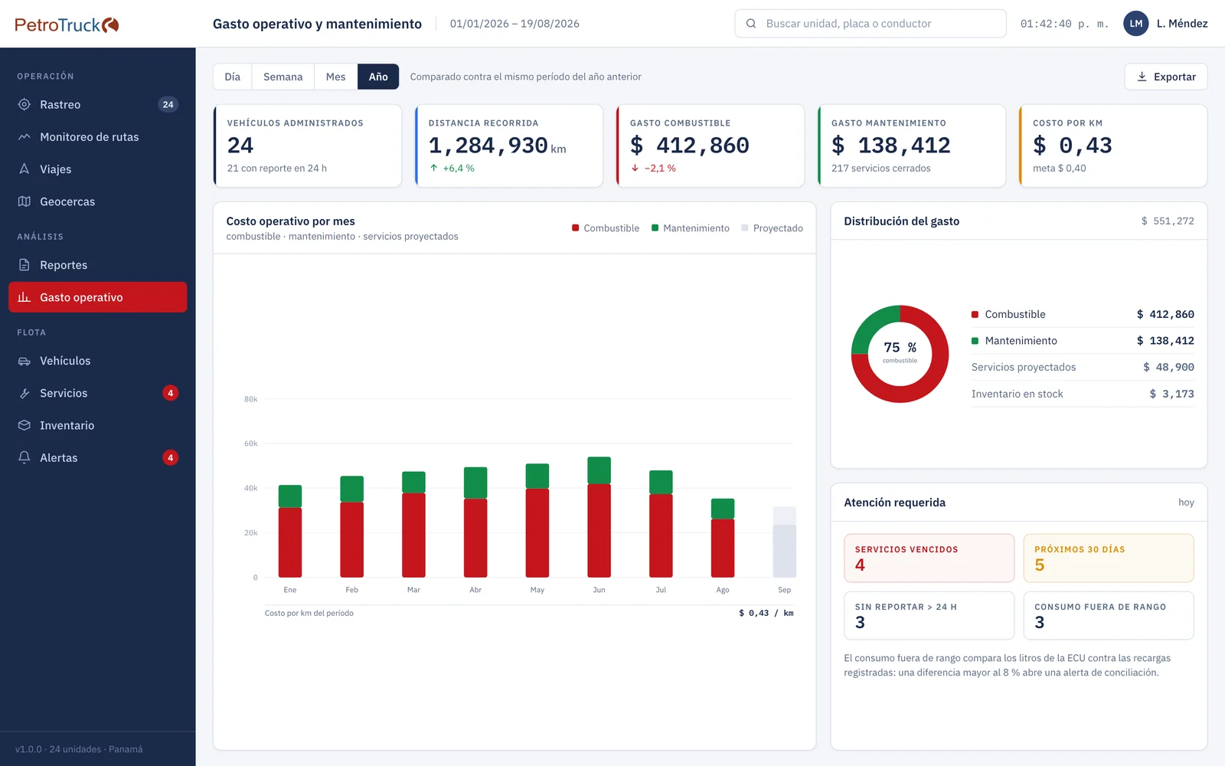Click the Gasto operativo bar chart icon
Viewport: 1225px width, 766px height.
click(x=24, y=297)
